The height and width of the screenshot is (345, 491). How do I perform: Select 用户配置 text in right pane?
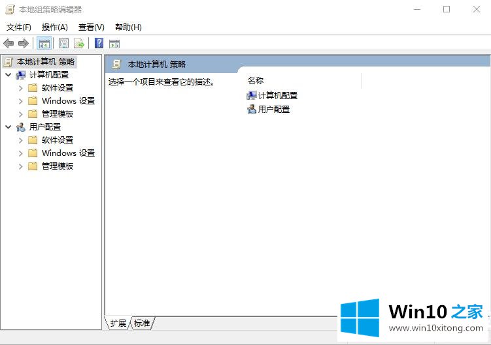pos(274,110)
